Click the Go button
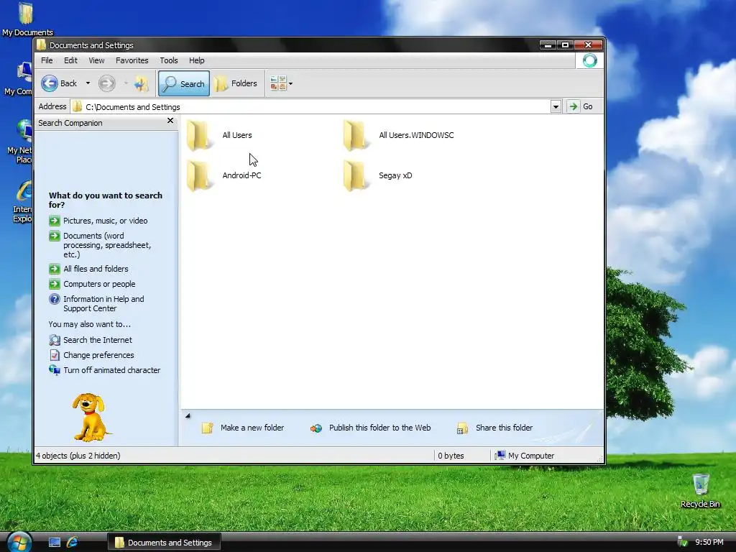Viewport: 736px width, 552px height. (x=581, y=106)
